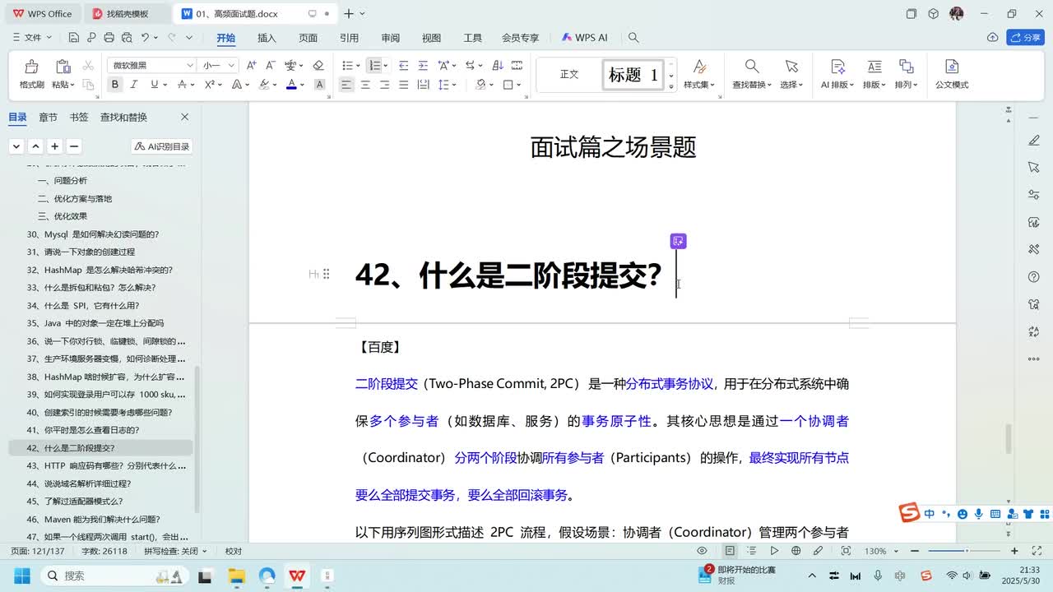Toggle bulleted list button
Screen dimensions: 1053x592
click(x=347, y=66)
